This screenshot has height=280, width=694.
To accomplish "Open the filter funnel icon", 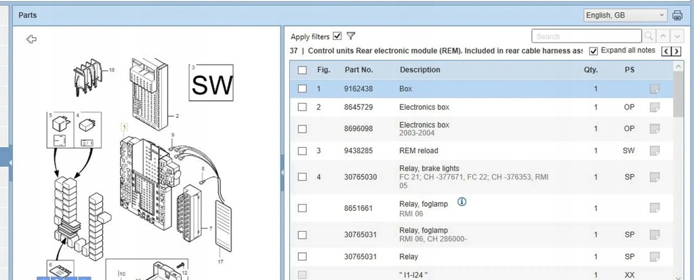I will 351,36.
